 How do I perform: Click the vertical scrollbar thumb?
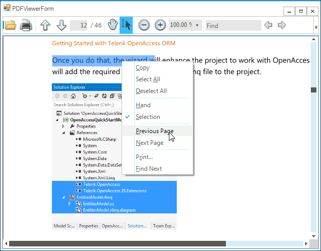tap(313, 90)
